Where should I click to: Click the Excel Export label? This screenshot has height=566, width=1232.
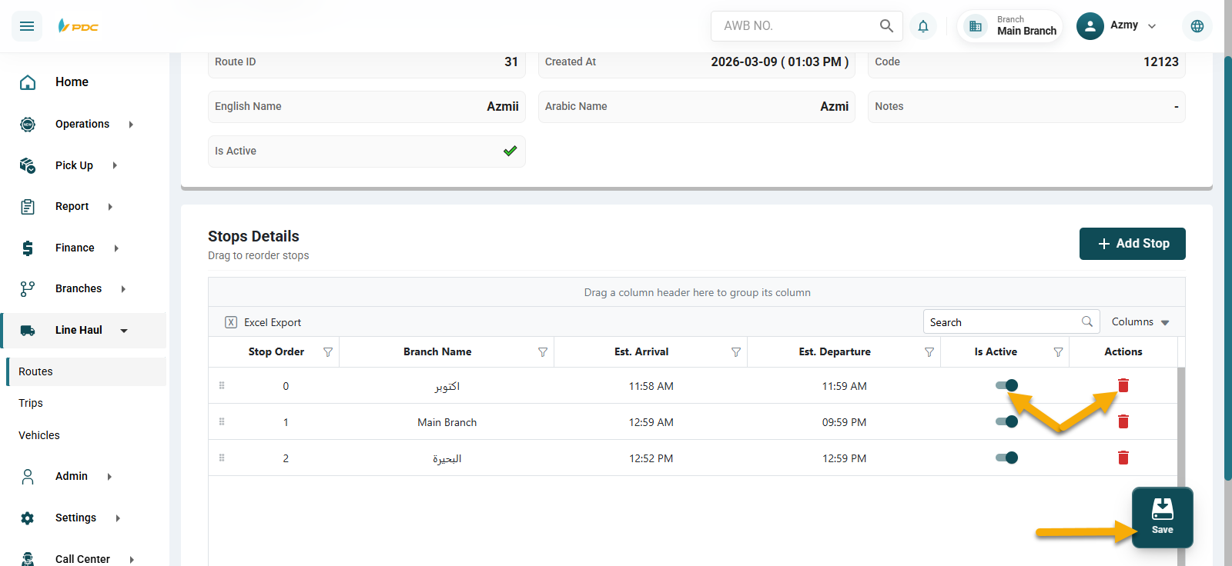pyautogui.click(x=273, y=322)
